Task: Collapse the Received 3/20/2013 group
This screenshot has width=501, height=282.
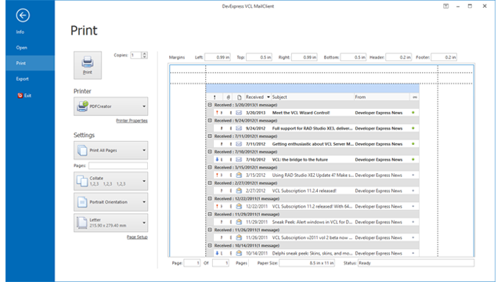Action: (210, 104)
